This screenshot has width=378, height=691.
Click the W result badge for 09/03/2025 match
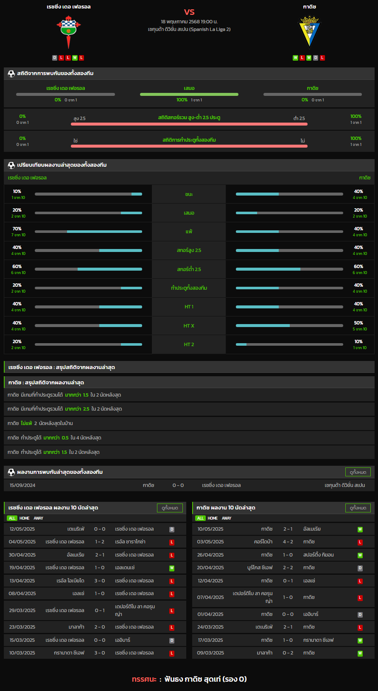click(360, 653)
